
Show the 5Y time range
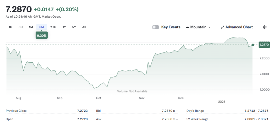(x=74, y=27)
